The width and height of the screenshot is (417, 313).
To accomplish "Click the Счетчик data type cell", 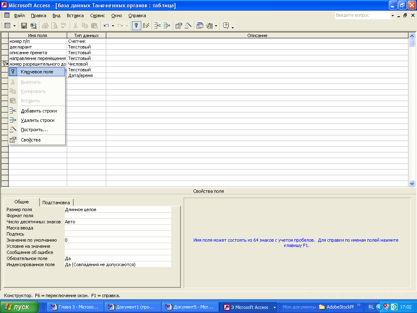I will tap(86, 41).
